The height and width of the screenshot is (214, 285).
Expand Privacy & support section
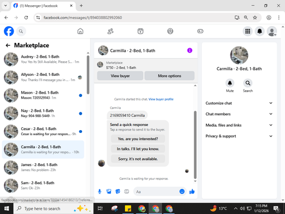coord(239,136)
